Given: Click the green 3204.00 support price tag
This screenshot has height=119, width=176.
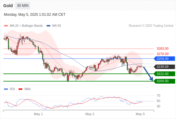Looking at the screenshot, I should click(x=164, y=81).
